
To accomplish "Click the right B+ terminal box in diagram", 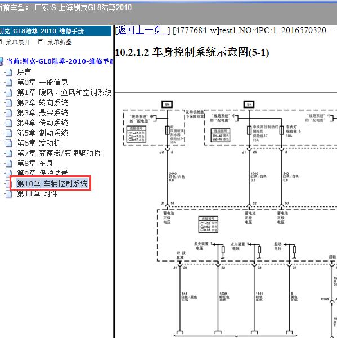I will click(x=249, y=105).
